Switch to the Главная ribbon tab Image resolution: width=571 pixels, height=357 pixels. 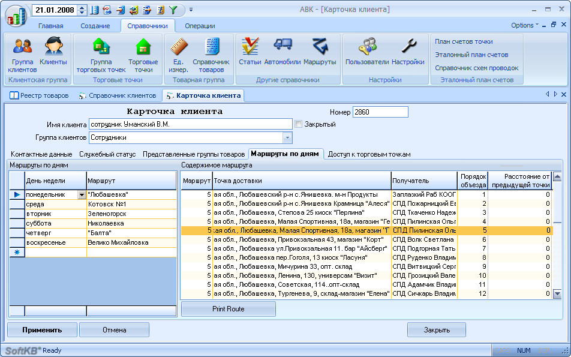[x=50, y=26]
